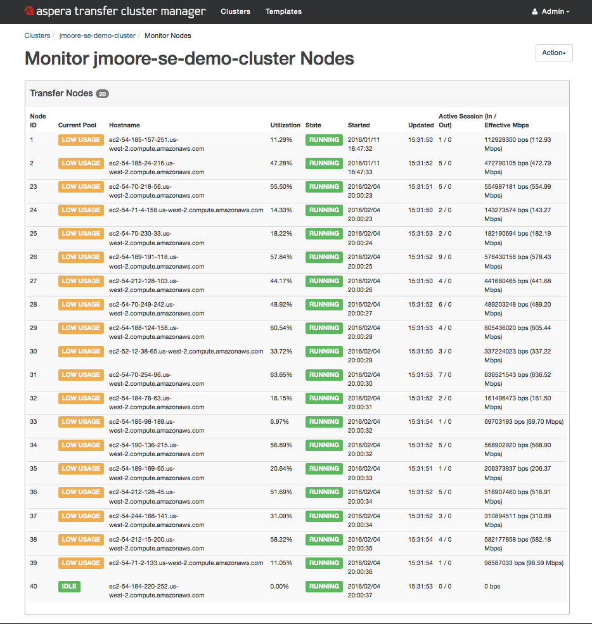
Task: Click the LOW USAGE badge for node 29
Action: [81, 328]
